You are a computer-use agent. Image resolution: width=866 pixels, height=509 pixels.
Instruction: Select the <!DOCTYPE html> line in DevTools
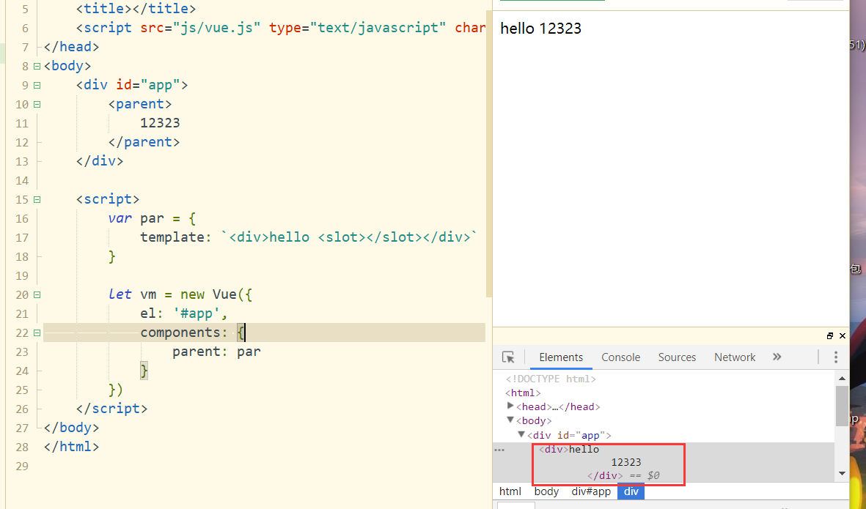[x=551, y=379]
